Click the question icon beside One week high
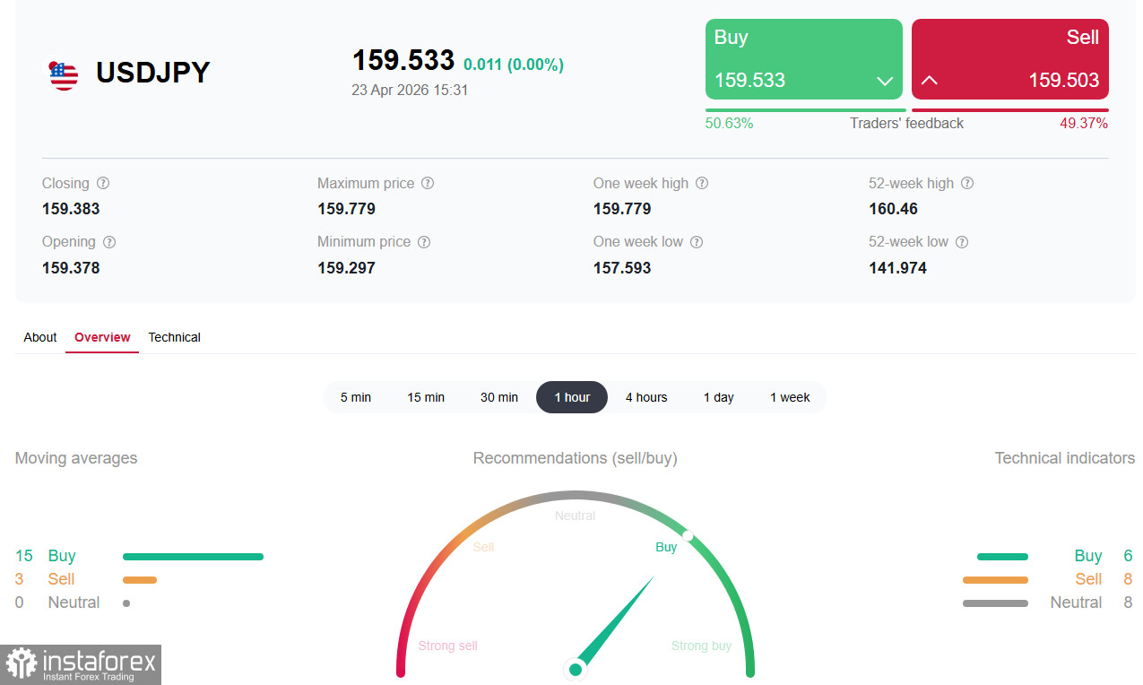 coord(702,183)
